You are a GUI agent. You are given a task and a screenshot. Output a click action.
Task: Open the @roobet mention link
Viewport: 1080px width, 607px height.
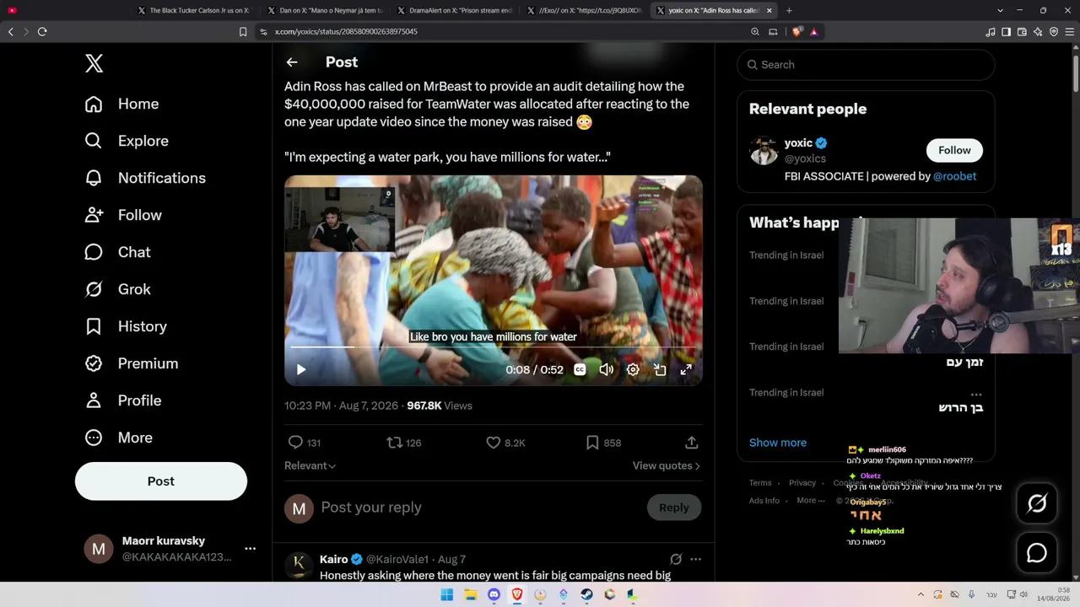tap(954, 176)
